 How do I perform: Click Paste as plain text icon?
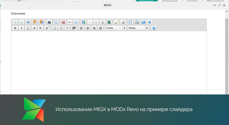[35, 22]
